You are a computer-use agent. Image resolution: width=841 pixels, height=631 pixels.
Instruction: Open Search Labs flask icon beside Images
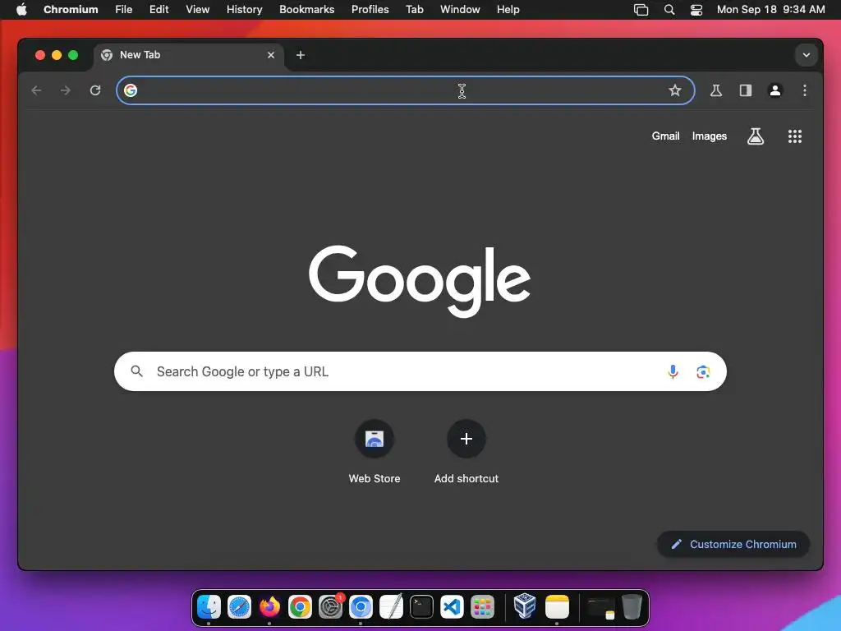[x=756, y=136]
